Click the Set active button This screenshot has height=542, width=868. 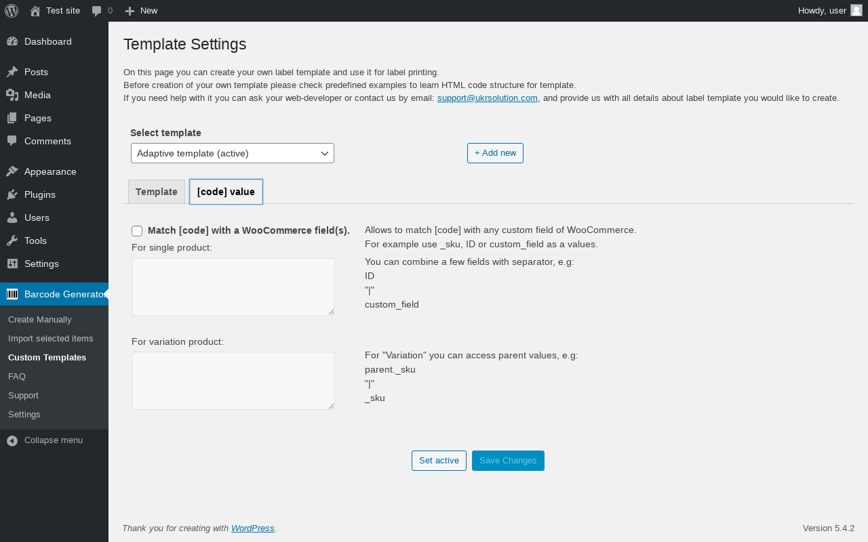coord(439,461)
